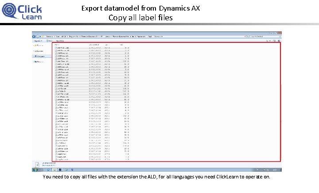The height and width of the screenshot is (193, 319).
Task: Click the file icon in details pane
Action: [37, 165]
